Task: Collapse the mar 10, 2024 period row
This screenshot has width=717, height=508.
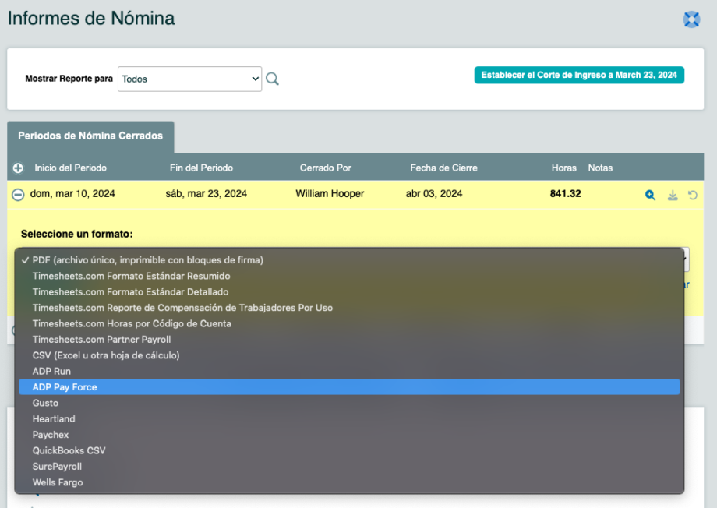Action: (x=18, y=195)
